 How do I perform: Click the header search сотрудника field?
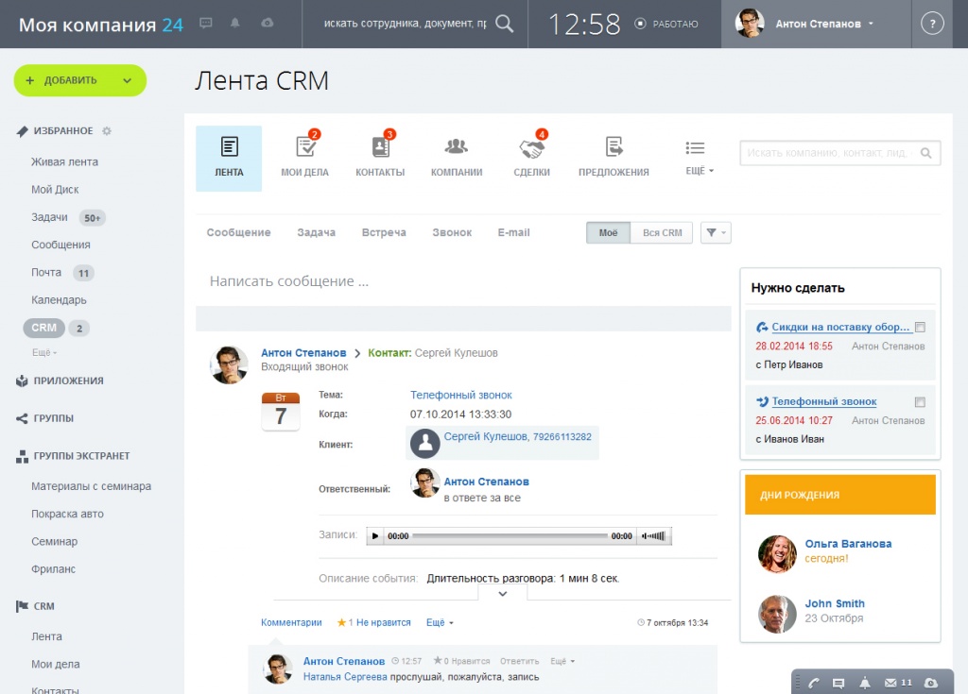pos(405,24)
